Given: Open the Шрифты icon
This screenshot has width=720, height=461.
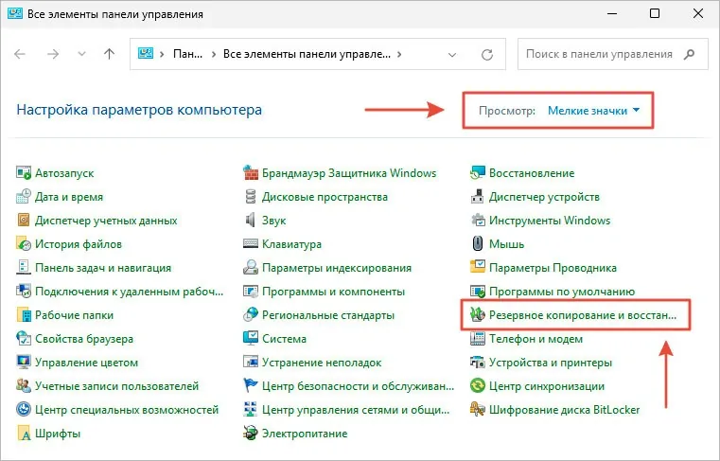Looking at the screenshot, I should click(x=25, y=434).
